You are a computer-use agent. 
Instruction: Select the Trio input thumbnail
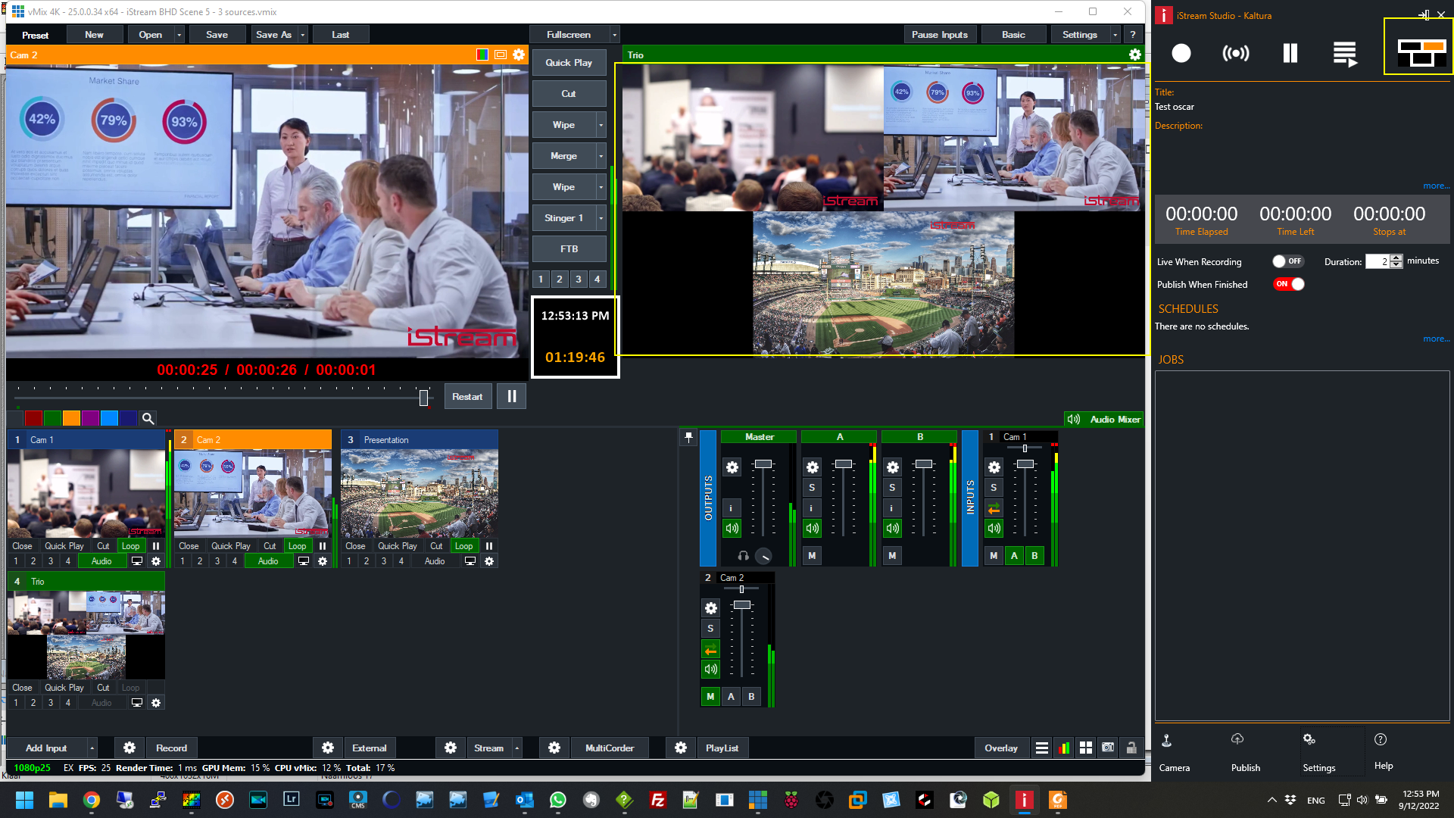[86, 635]
